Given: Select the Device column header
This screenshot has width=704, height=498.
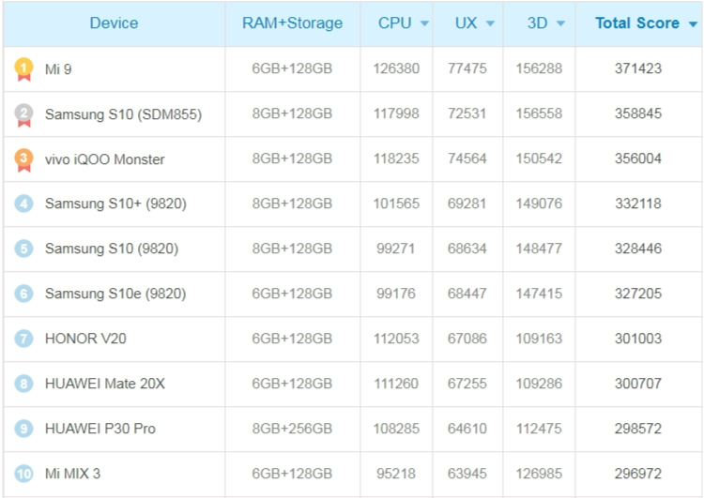Looking at the screenshot, I should pyautogui.click(x=114, y=23).
